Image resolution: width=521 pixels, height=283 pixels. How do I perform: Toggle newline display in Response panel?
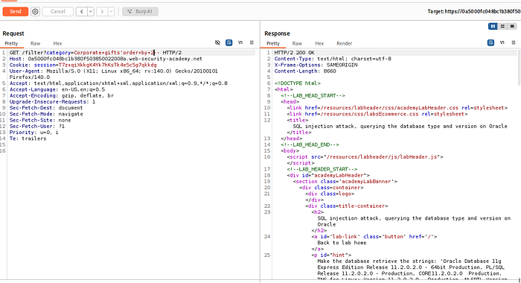[x=502, y=42]
